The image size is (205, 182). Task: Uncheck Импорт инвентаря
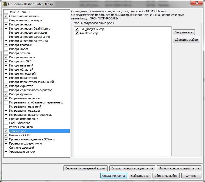coord(6,57)
